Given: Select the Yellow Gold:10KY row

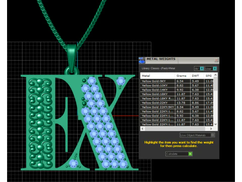Looking at the screenshot, I should pyautogui.click(x=177, y=85).
